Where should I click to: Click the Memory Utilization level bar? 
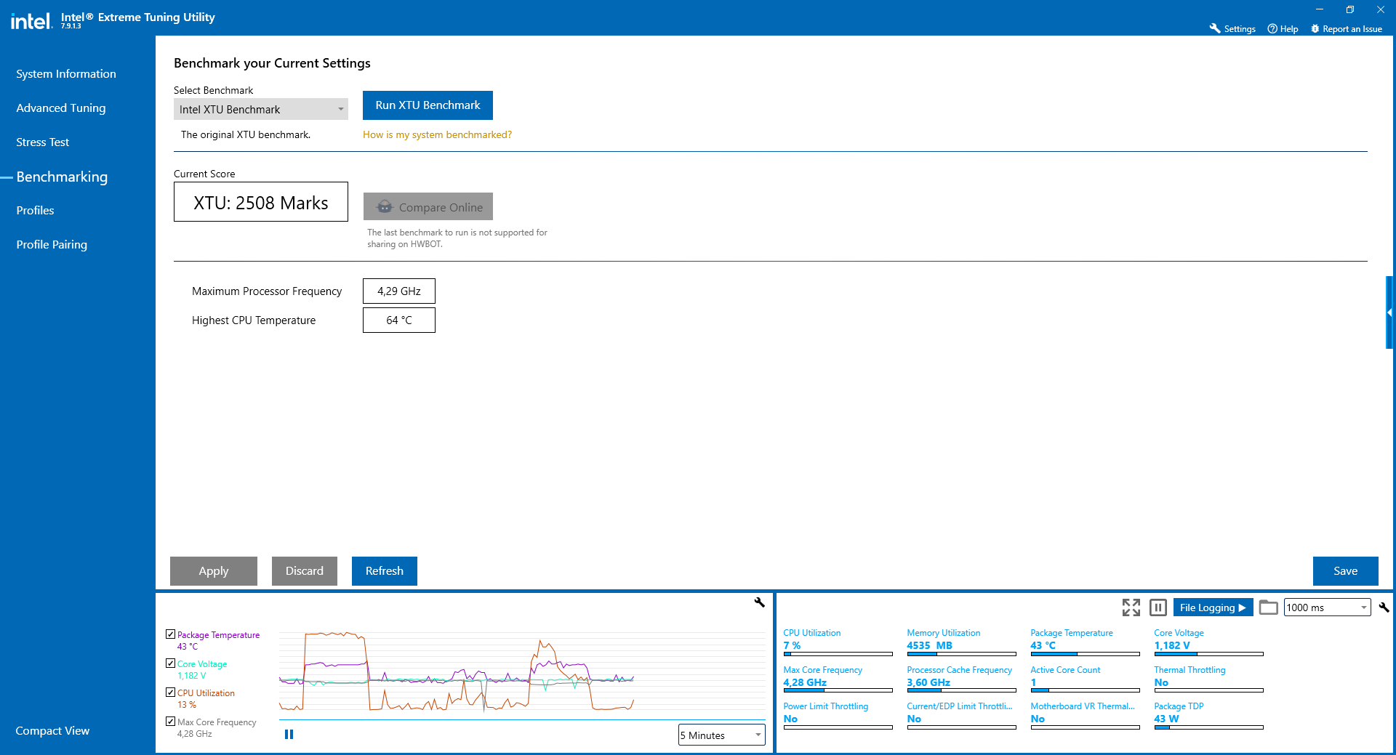(961, 654)
